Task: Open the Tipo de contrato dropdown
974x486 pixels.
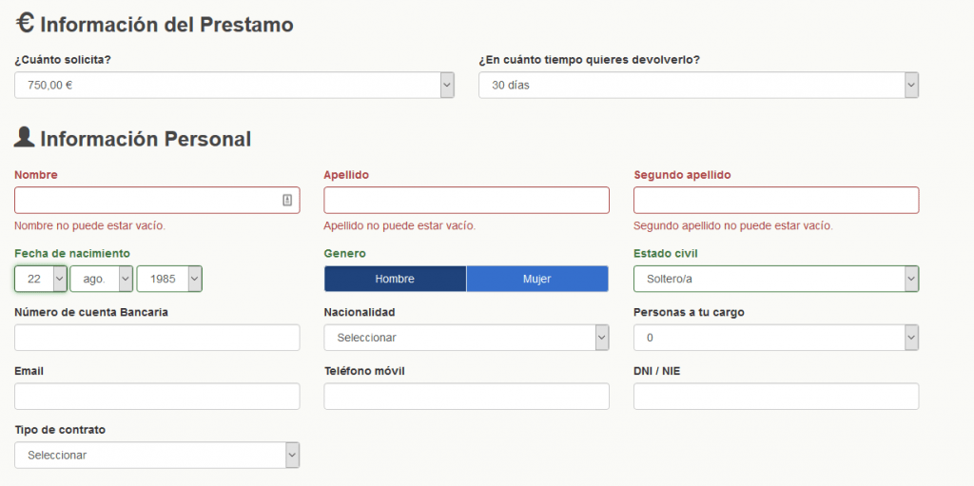Action: [x=157, y=455]
